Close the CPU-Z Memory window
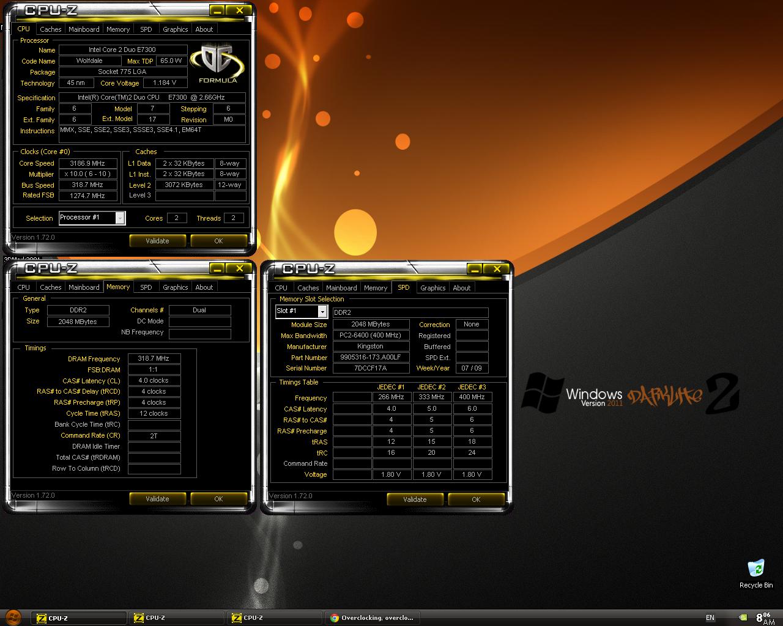Viewport: 783px width, 626px height. coord(239,268)
